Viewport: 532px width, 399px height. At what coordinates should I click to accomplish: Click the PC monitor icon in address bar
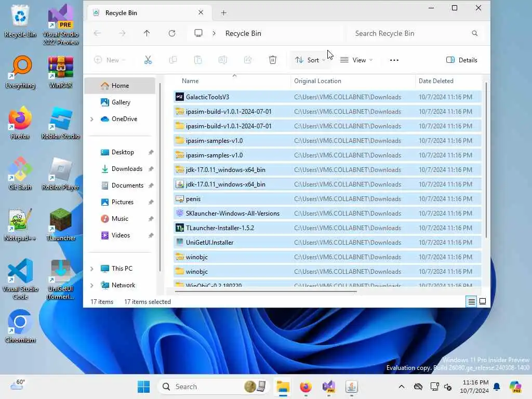pyautogui.click(x=198, y=33)
